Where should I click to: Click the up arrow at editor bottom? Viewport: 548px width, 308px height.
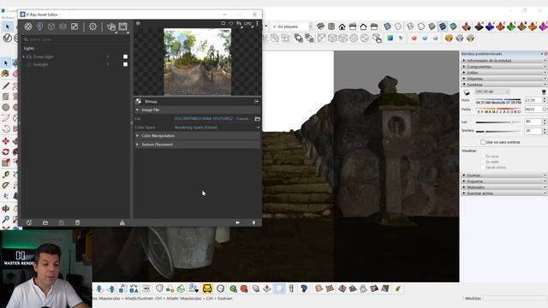[253, 222]
